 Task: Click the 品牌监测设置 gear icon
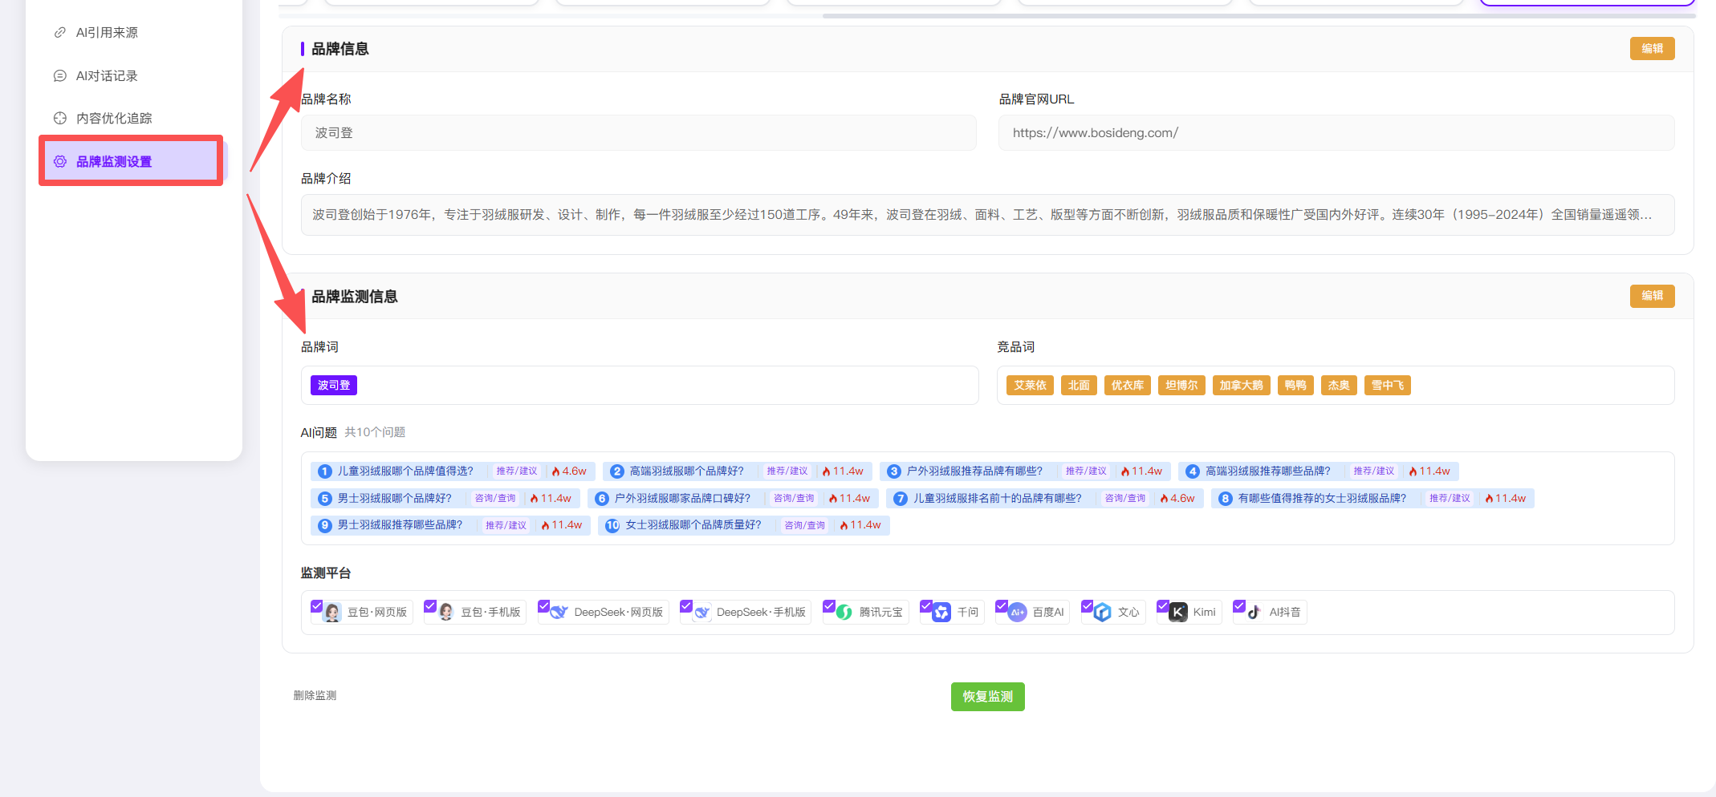tap(59, 162)
